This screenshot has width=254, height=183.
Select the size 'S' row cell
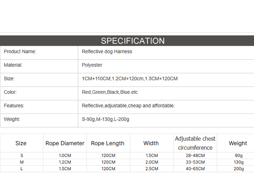22,155
